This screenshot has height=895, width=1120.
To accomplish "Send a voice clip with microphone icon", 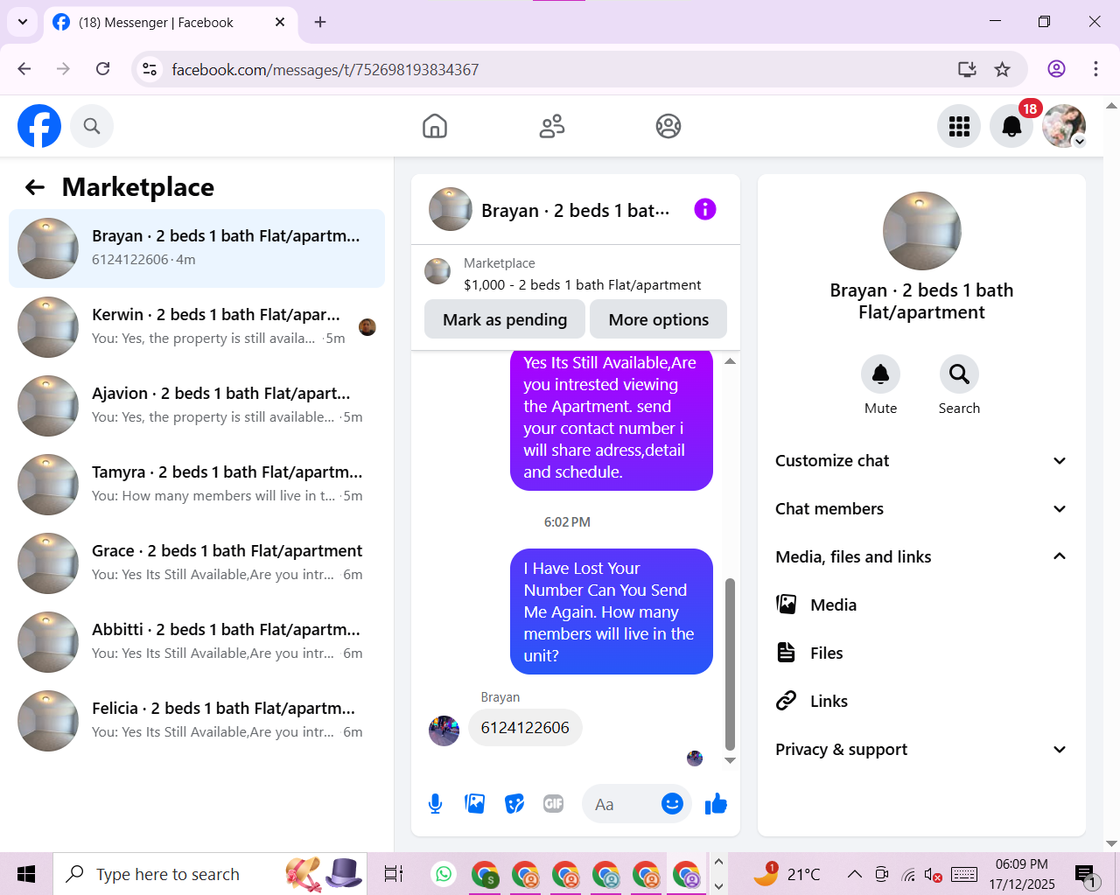I will point(435,803).
